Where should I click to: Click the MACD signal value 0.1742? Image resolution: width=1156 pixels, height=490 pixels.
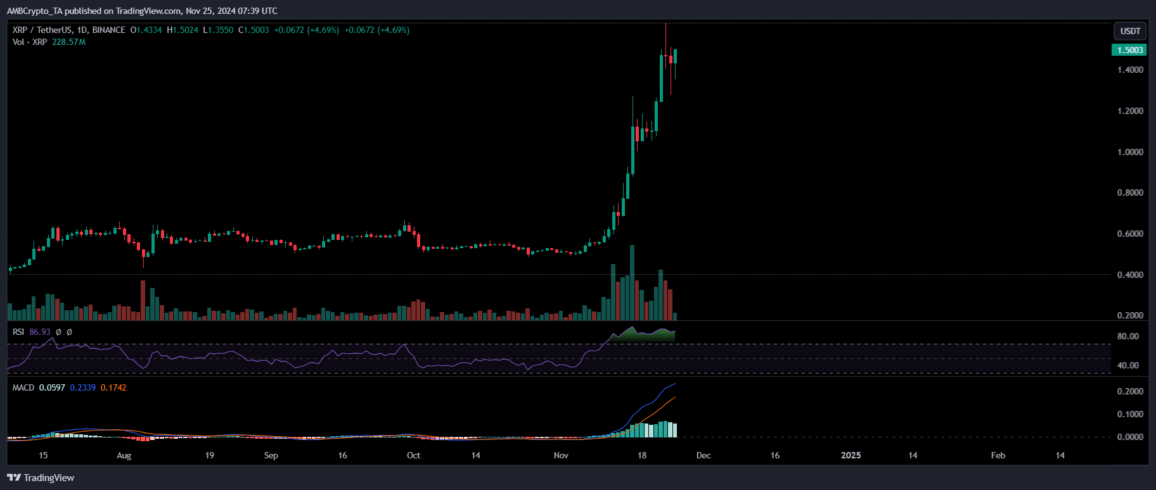click(113, 387)
